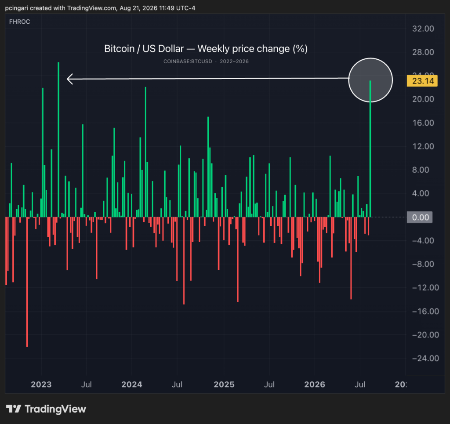Screen dimensions: 450x424
Task: Click the COINBASE:BTCUSD subtitle text
Action: [x=188, y=62]
